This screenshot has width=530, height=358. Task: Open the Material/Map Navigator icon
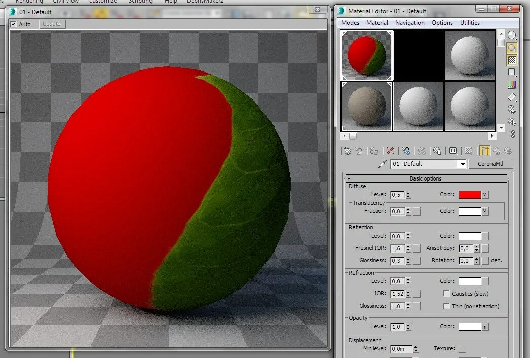[512, 134]
